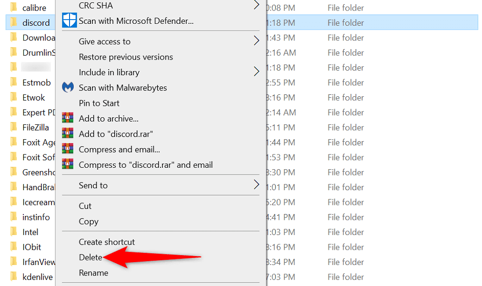482x286 pixels.
Task: Click the calibre folder icon
Action: (14, 8)
